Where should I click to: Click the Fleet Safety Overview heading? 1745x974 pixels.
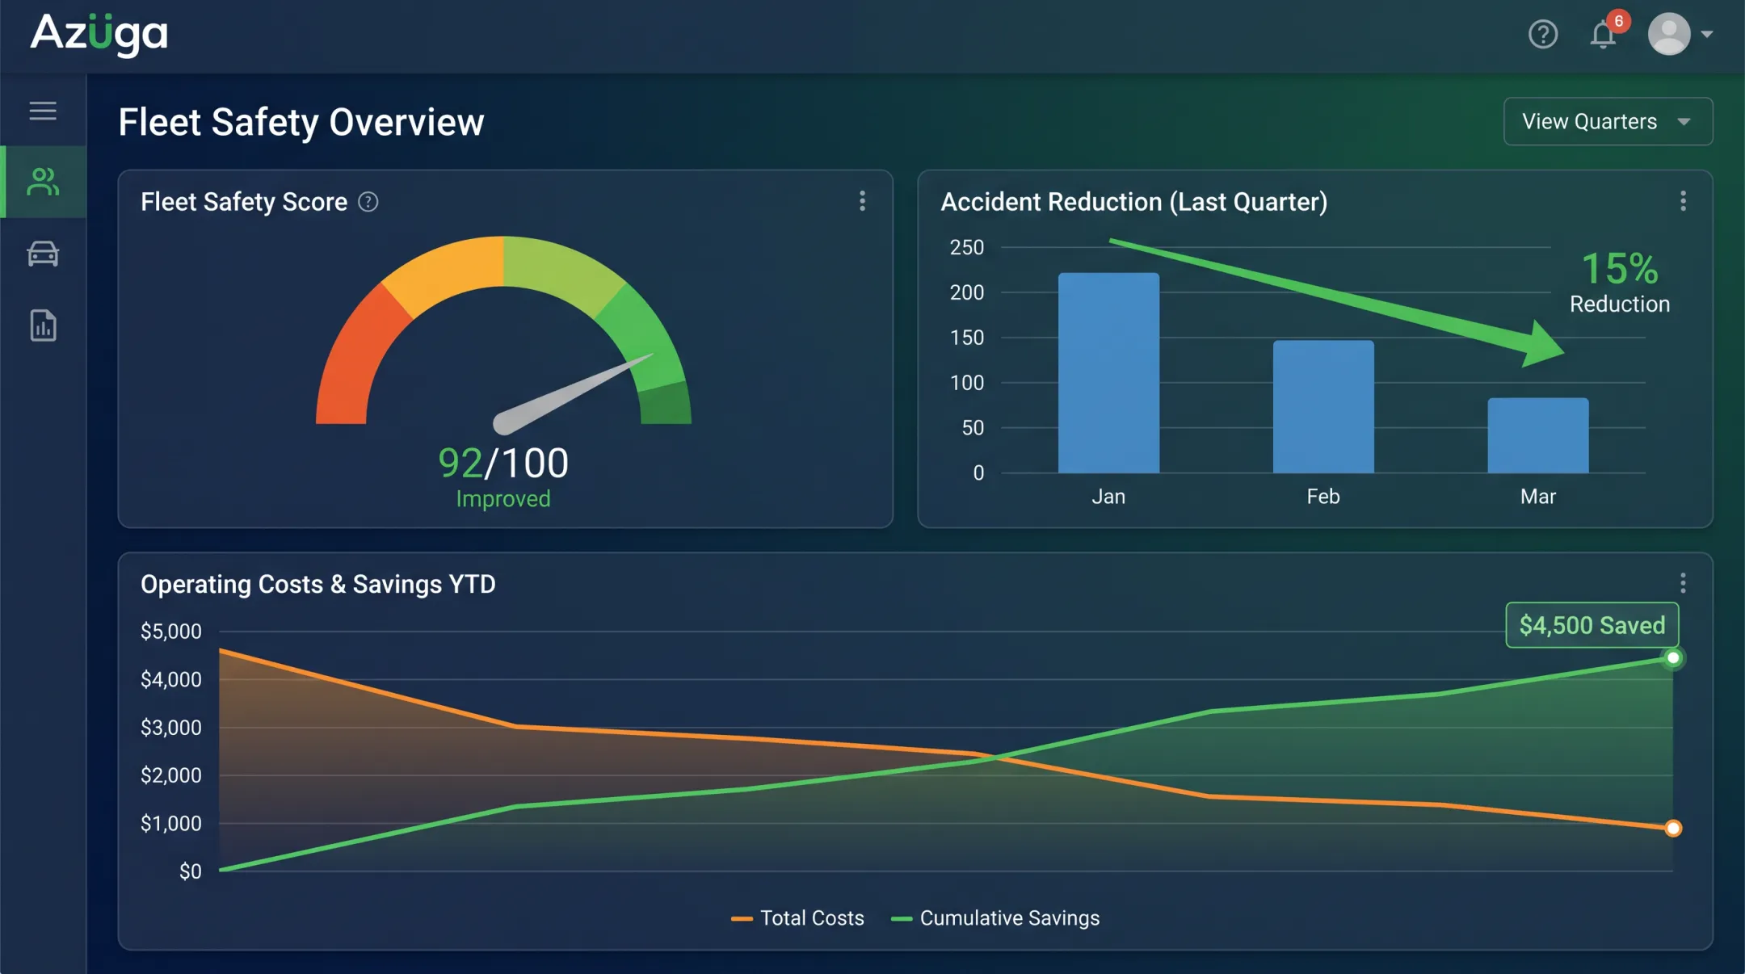[x=301, y=123]
